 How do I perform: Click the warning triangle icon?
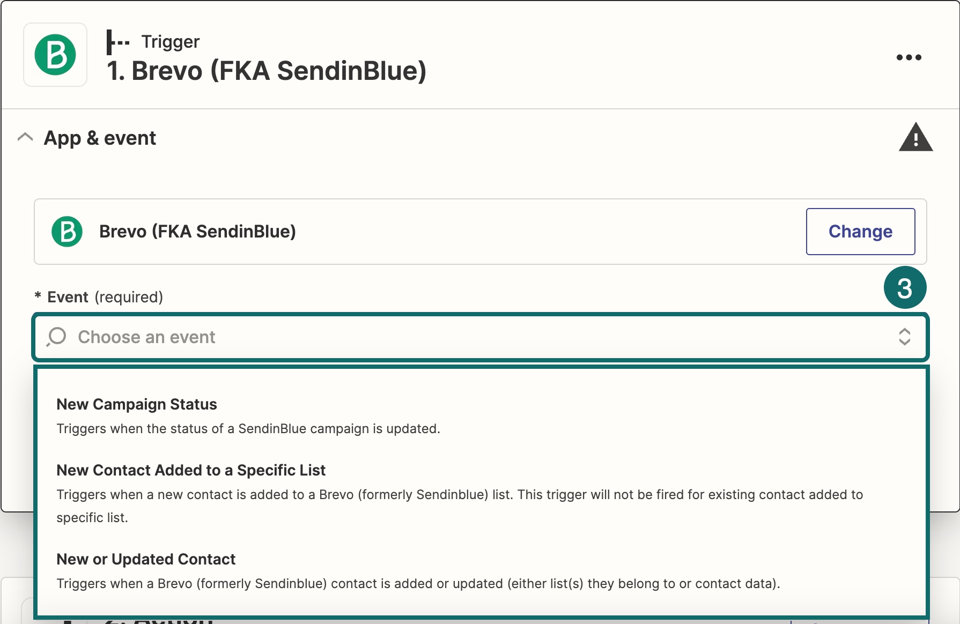(x=915, y=138)
